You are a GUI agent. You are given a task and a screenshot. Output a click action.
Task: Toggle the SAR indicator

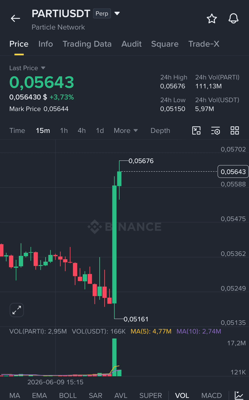pyautogui.click(x=96, y=395)
